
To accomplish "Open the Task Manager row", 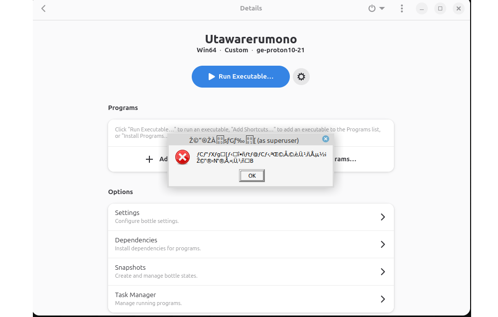I will (251, 299).
